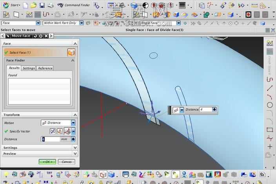Close the Move Face dialog bar

pyautogui.click(x=46, y=36)
